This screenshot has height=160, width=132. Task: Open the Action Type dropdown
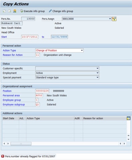[82, 50]
